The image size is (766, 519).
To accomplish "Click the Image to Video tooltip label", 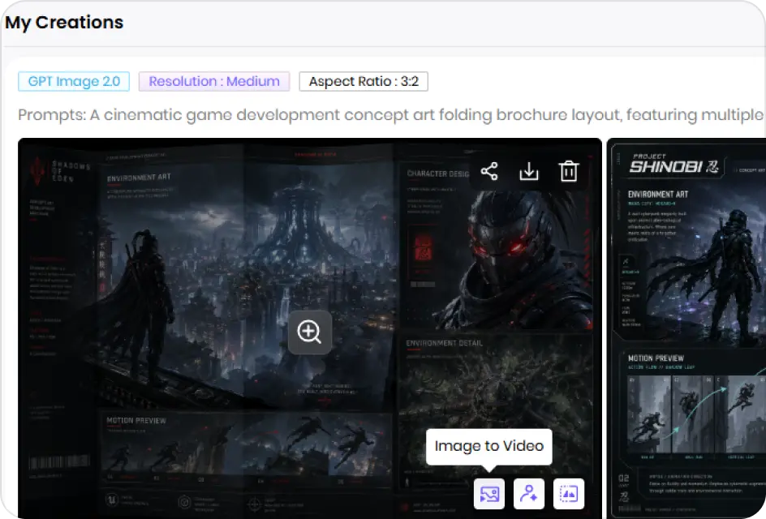I will (489, 446).
